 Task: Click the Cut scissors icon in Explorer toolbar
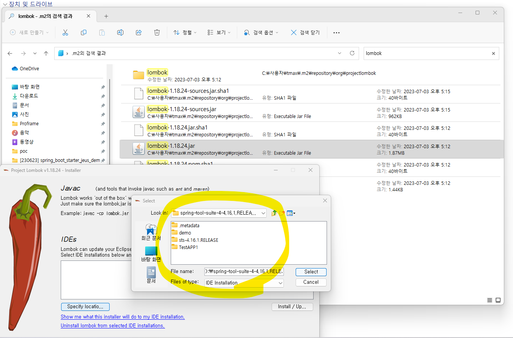65,33
